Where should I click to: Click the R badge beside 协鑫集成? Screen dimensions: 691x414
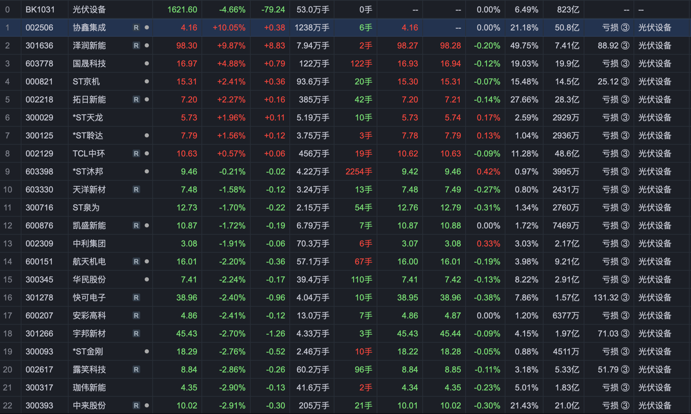tap(136, 28)
